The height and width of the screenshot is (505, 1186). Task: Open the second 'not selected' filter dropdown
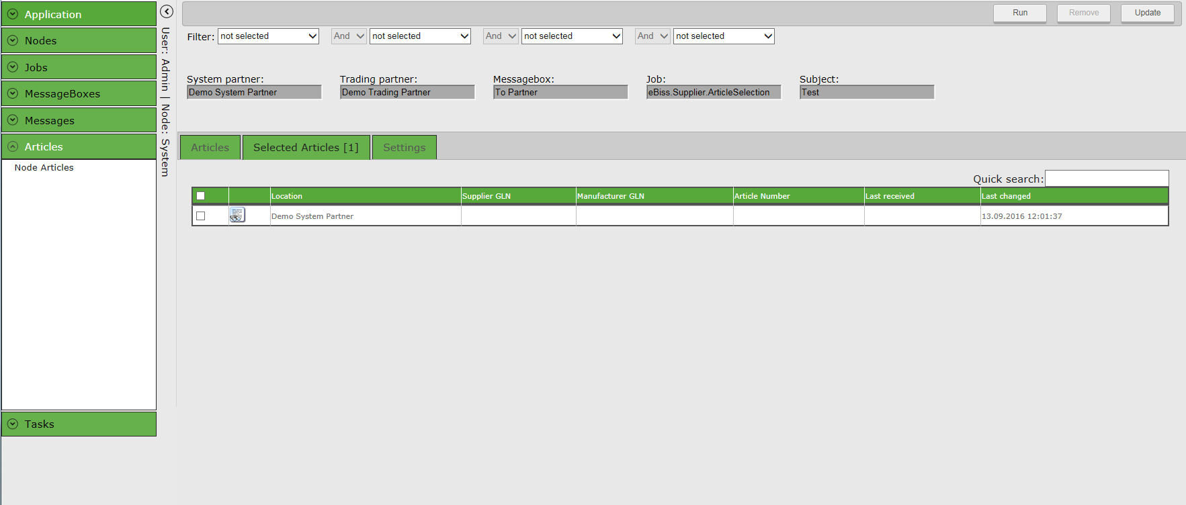click(x=420, y=36)
